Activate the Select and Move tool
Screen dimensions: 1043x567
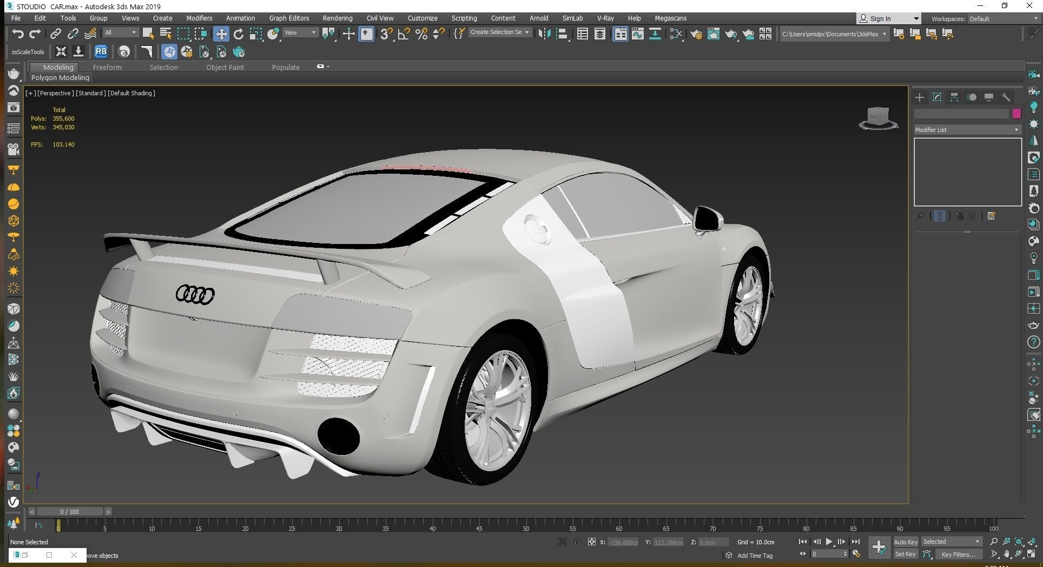(x=221, y=34)
